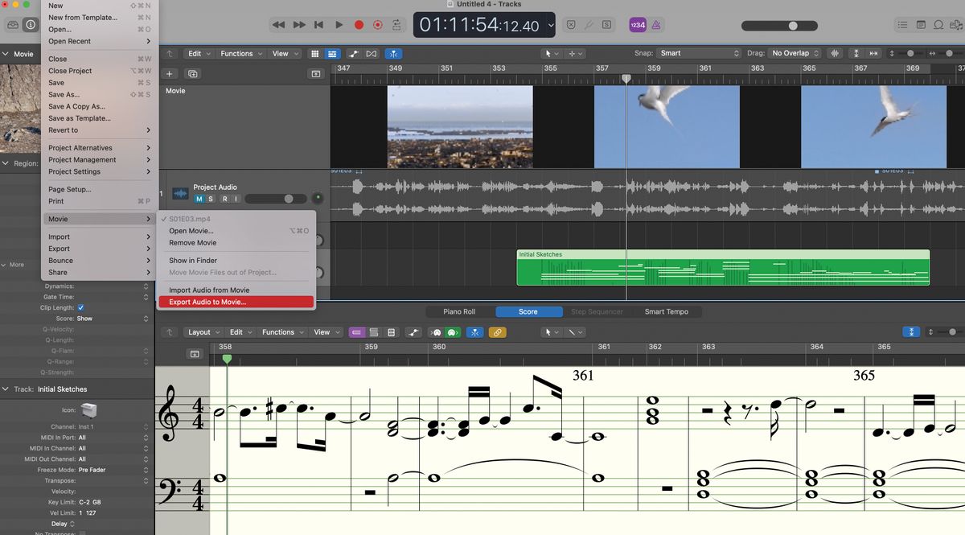This screenshot has width=965, height=535.
Task: Click the metronome icon in the control bar
Action: tap(656, 25)
